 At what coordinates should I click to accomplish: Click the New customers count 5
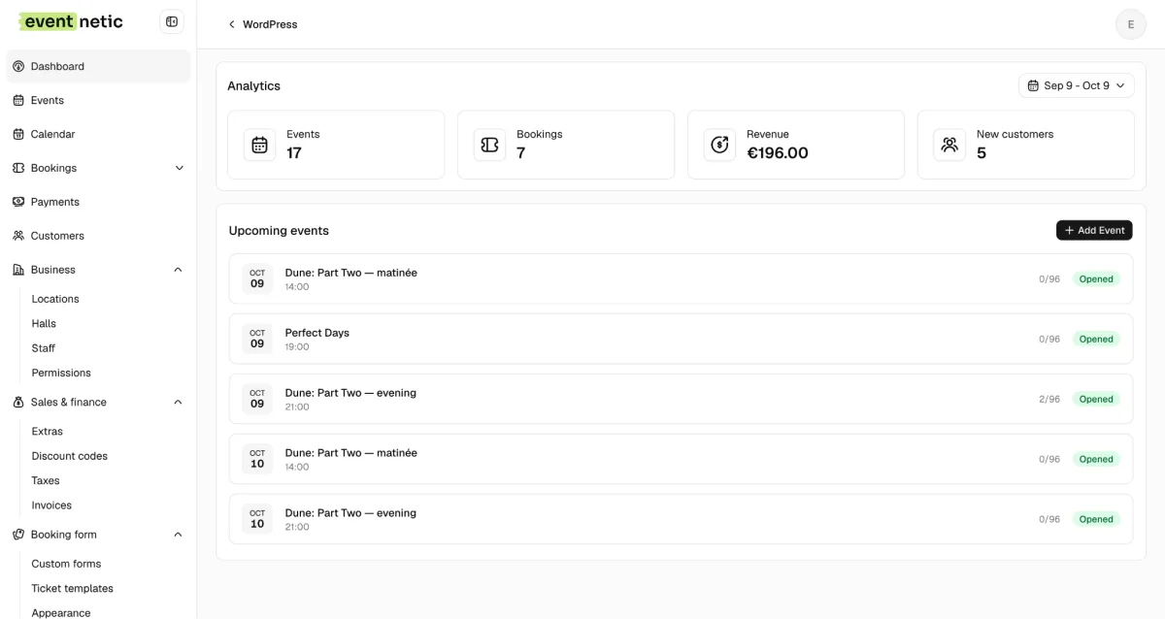(982, 153)
